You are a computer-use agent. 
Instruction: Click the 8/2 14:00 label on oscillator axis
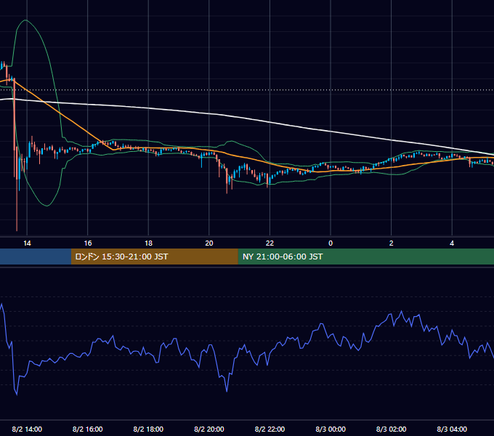27,429
